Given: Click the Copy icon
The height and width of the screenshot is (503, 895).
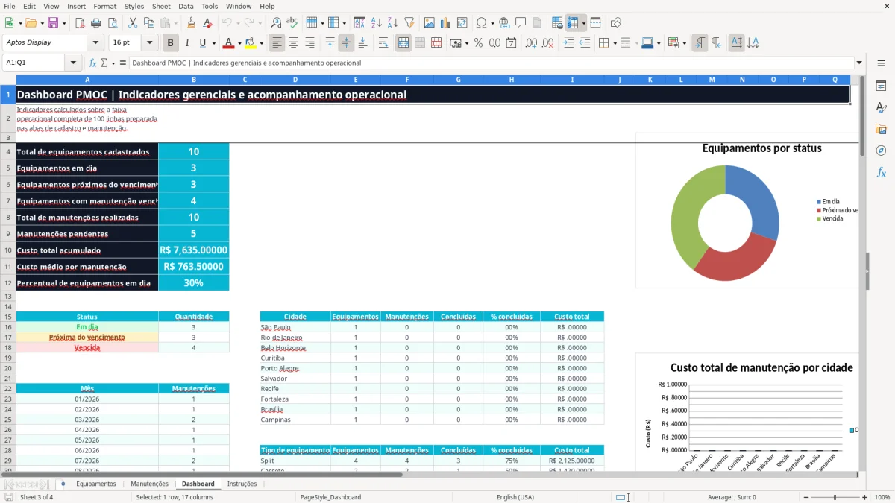Looking at the screenshot, I should coord(148,23).
